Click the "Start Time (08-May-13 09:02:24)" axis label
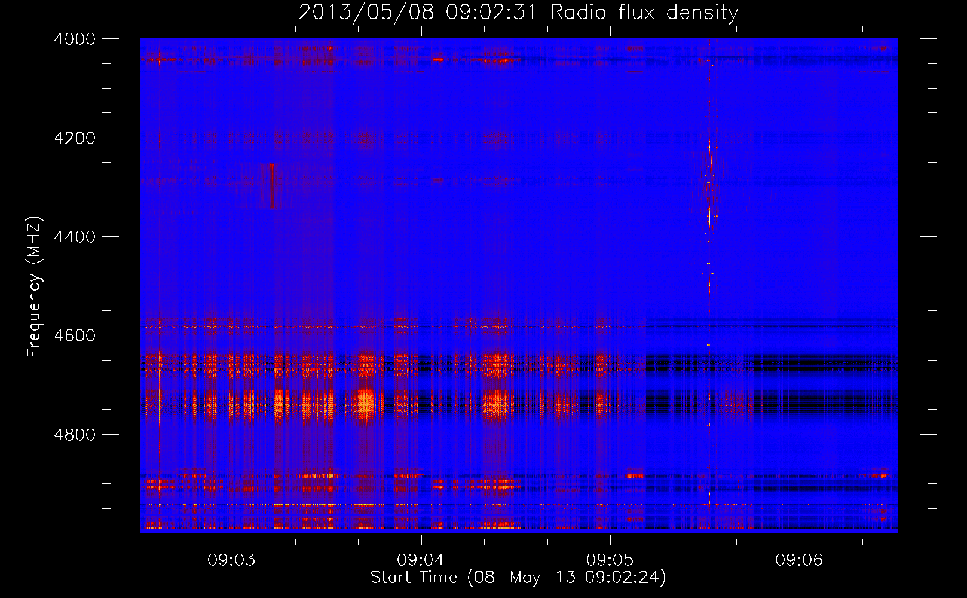967x598 pixels. click(x=518, y=578)
